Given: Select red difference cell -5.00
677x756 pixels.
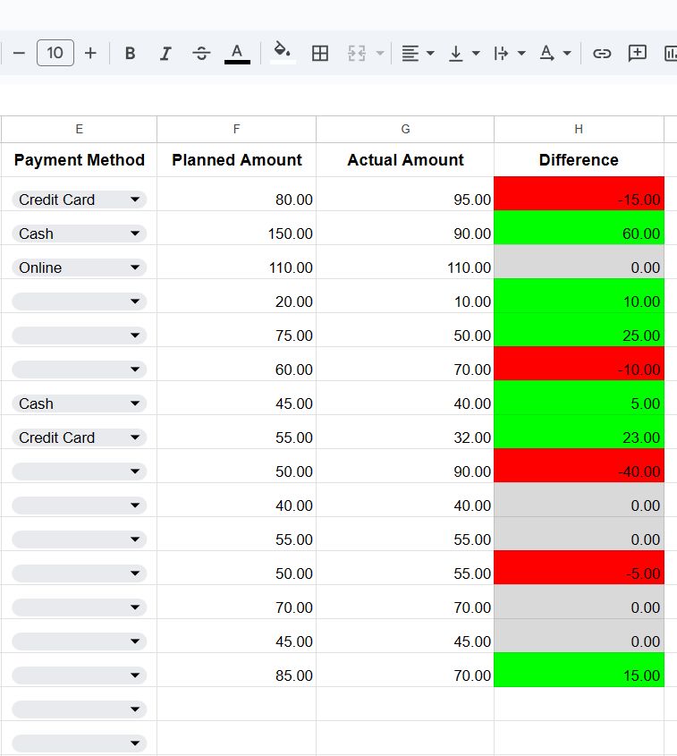Looking at the screenshot, I should tap(579, 568).
